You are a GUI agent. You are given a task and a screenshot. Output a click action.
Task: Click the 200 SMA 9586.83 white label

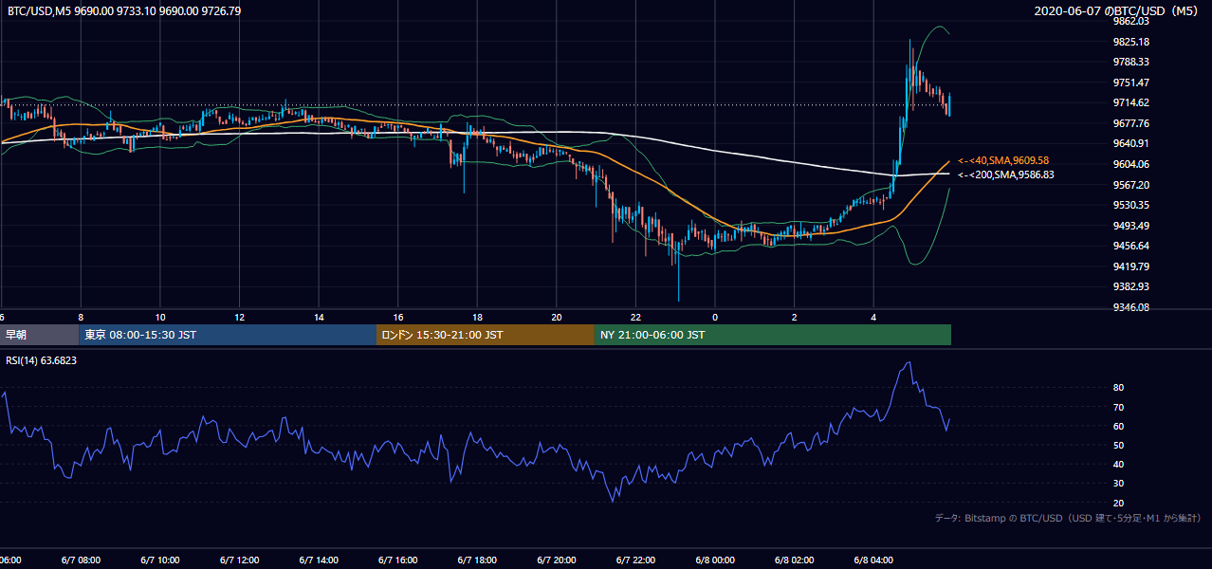point(1005,174)
